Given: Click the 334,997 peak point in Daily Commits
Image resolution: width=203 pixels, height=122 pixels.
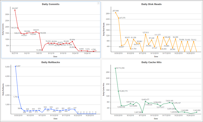Looking at the screenshot, I should (x=15, y=10).
